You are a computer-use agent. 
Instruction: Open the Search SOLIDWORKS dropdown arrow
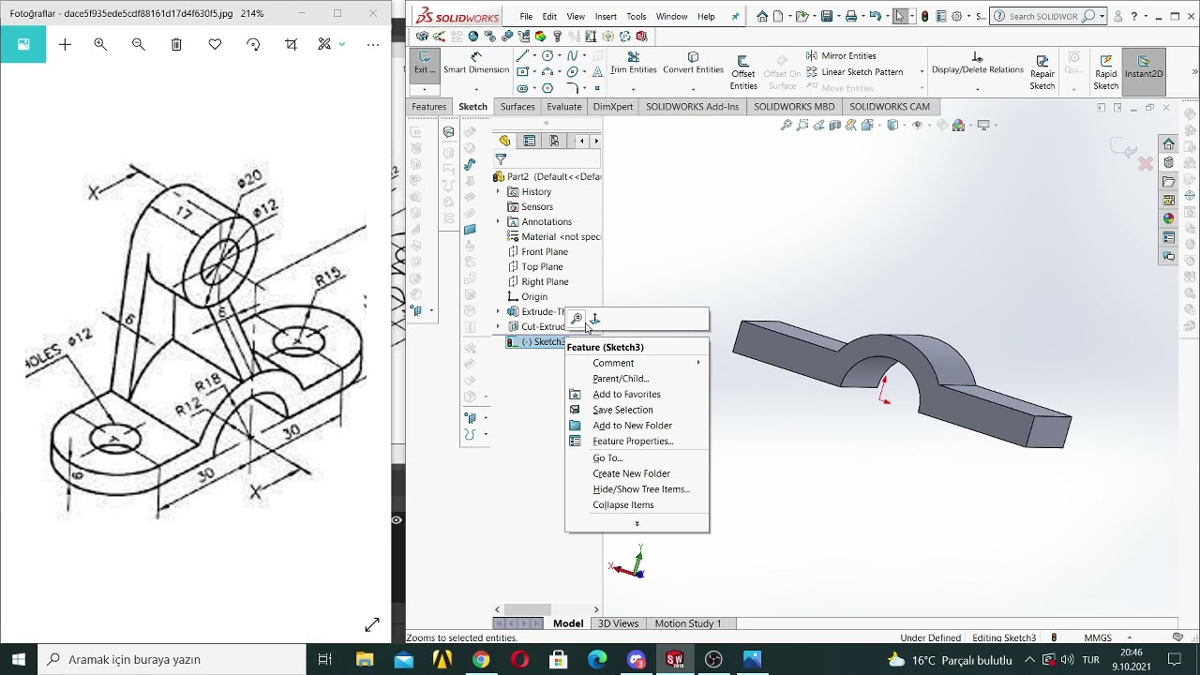click(1103, 16)
